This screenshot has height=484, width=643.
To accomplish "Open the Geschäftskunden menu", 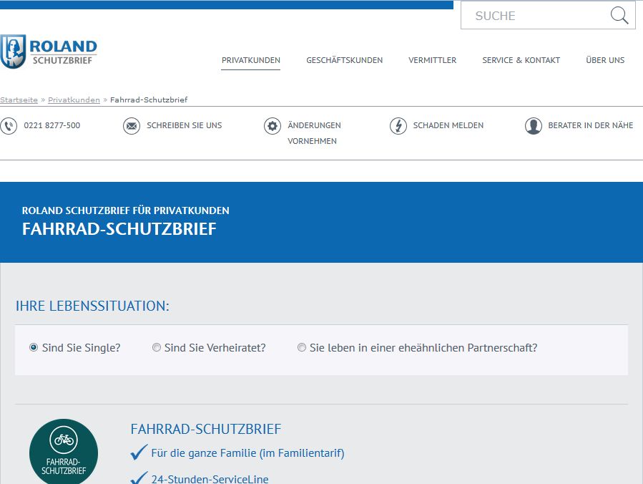I will (345, 60).
